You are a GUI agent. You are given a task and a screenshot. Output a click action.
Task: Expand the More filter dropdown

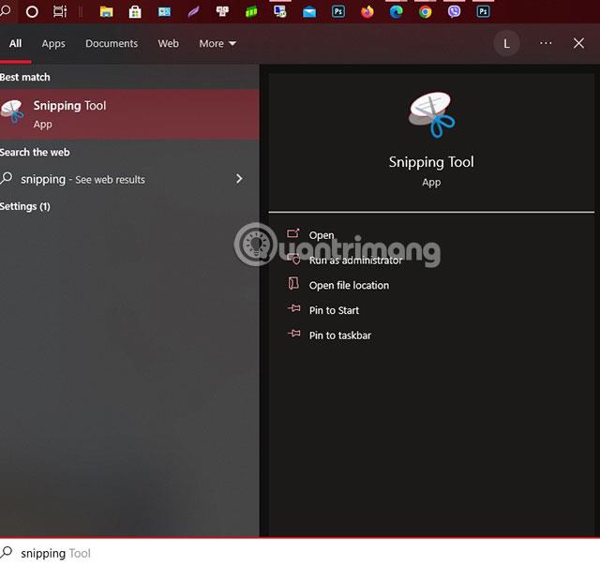217,44
